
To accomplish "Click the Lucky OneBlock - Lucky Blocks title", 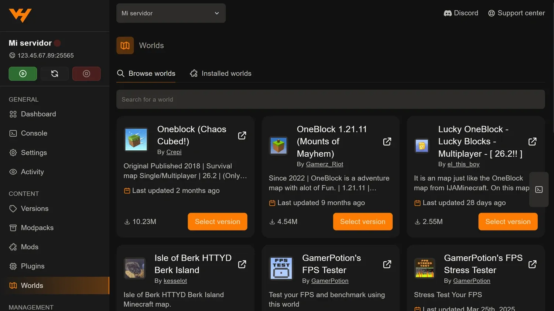I will [x=480, y=141].
